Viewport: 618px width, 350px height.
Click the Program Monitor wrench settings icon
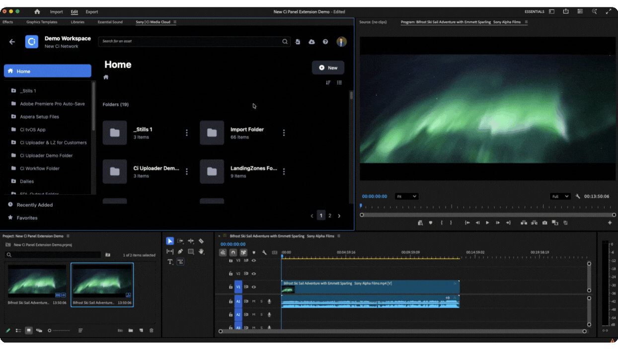tap(578, 196)
